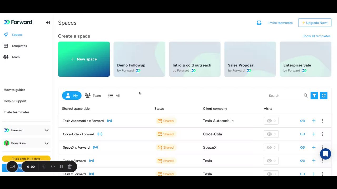Open the chat support bubble
The image size is (337, 189).
(325, 154)
